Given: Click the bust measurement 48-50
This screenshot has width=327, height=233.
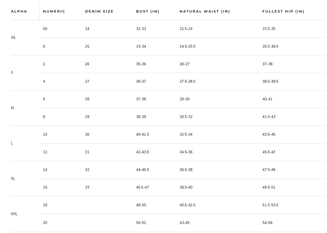Looking at the screenshot, I should pyautogui.click(x=141, y=205).
